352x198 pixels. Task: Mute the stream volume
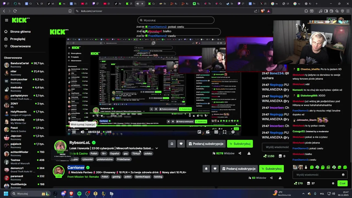(x=82, y=132)
